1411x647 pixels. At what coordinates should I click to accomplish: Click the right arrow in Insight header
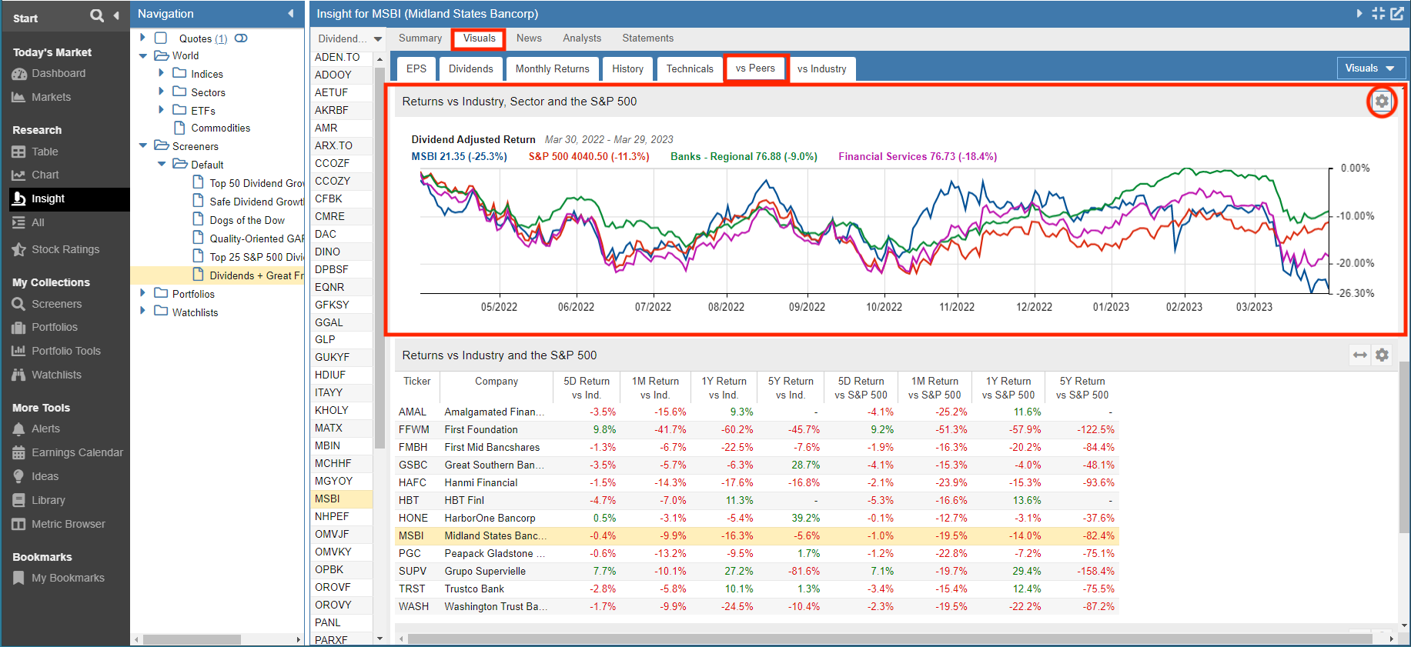(1359, 13)
